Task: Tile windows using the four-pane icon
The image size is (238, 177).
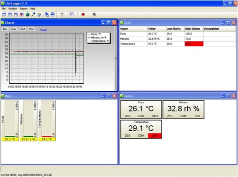Action: coord(53,15)
